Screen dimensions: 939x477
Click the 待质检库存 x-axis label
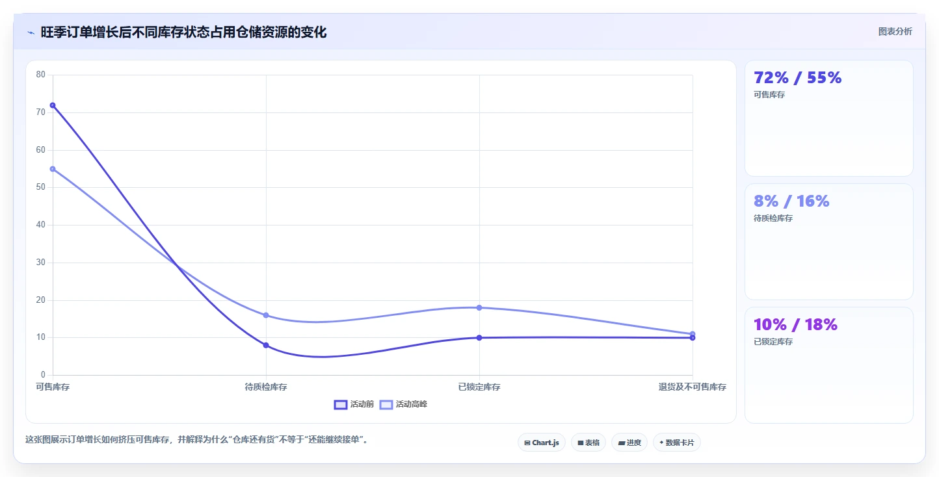coord(266,387)
